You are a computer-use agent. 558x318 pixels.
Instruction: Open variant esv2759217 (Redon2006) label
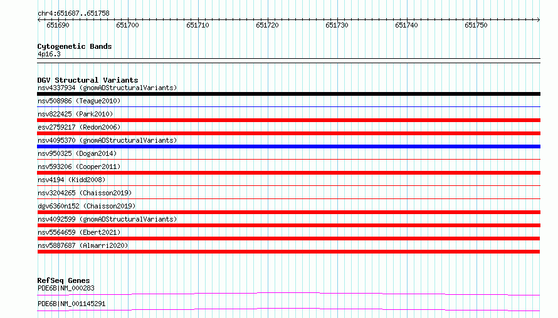(79, 127)
